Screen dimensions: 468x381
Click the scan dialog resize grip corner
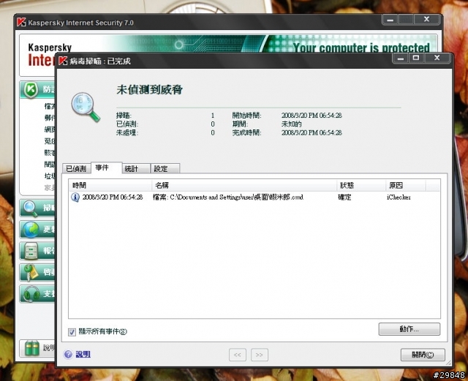tap(448, 363)
